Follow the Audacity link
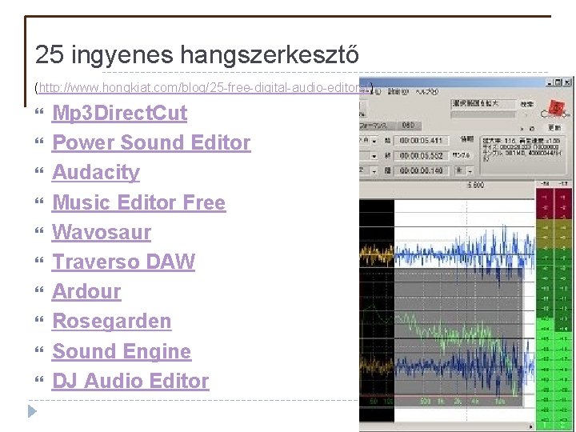 (96, 172)
